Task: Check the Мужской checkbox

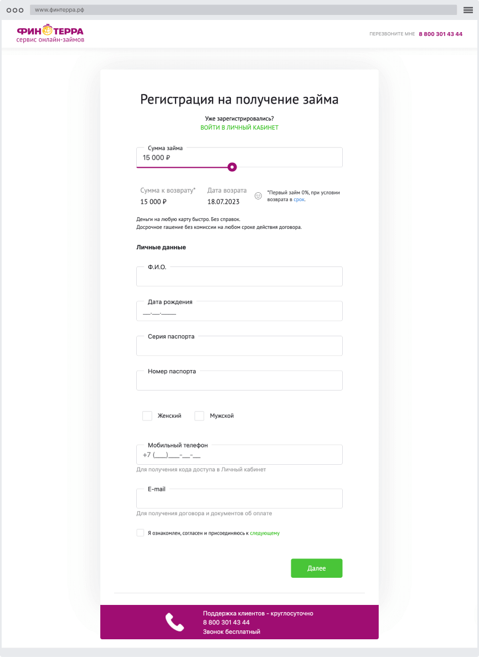Action: pyautogui.click(x=199, y=415)
